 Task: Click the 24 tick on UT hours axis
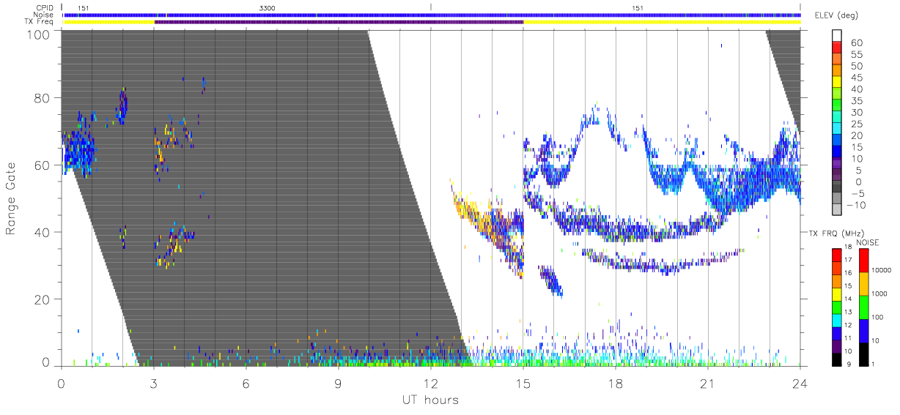point(800,383)
